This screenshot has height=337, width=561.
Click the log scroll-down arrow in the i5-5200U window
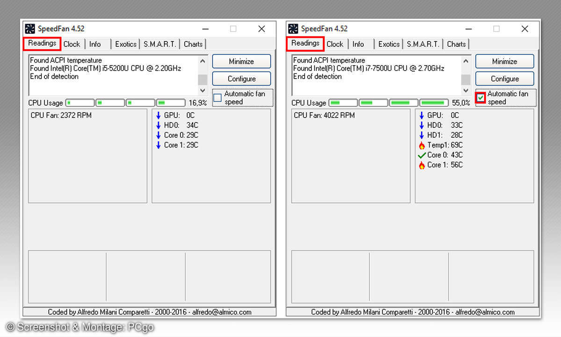[x=202, y=90]
